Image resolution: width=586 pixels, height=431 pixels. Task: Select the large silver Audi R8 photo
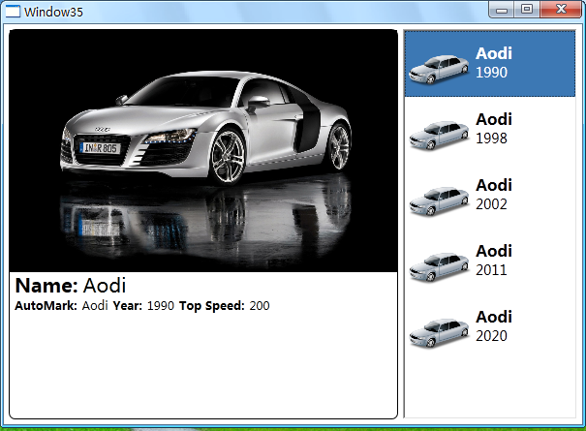click(203, 150)
